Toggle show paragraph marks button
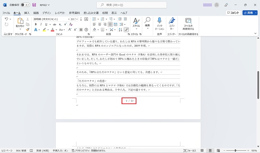 126,29
